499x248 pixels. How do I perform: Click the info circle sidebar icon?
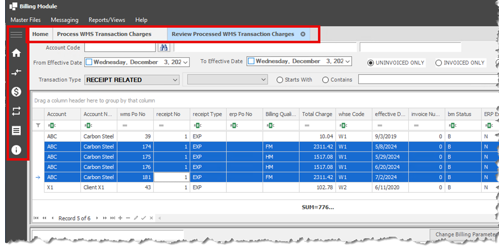click(x=16, y=150)
